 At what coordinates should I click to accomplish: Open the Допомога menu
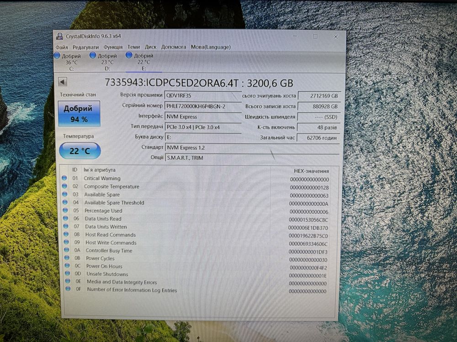click(x=174, y=47)
